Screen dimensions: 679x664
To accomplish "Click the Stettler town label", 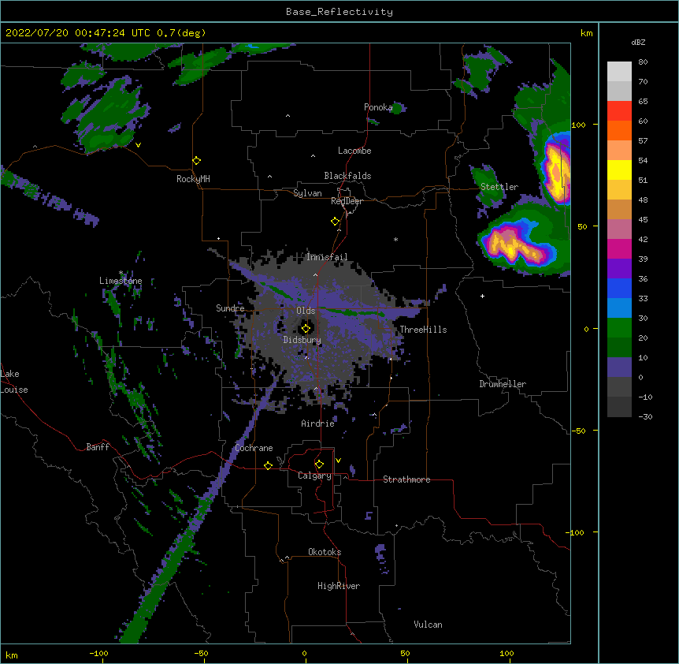I will (x=499, y=187).
